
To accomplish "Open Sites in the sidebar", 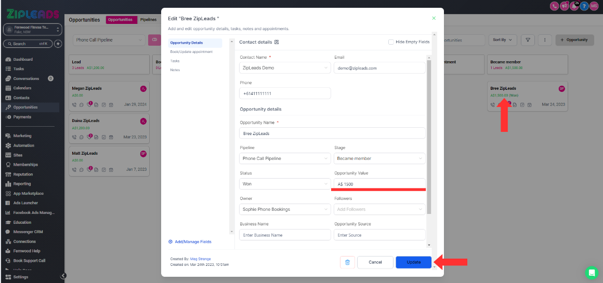I will (18, 155).
